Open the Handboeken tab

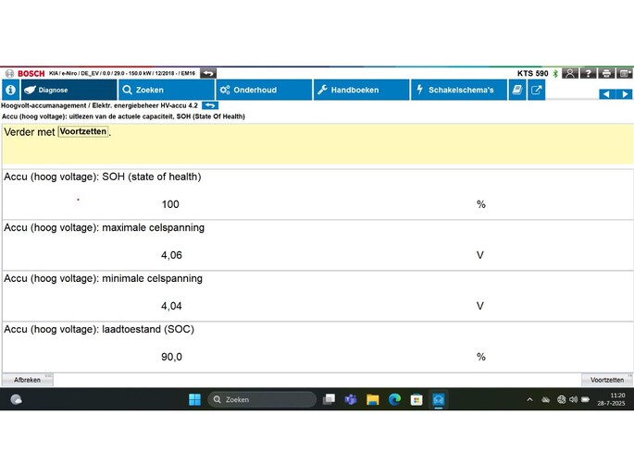click(x=361, y=90)
